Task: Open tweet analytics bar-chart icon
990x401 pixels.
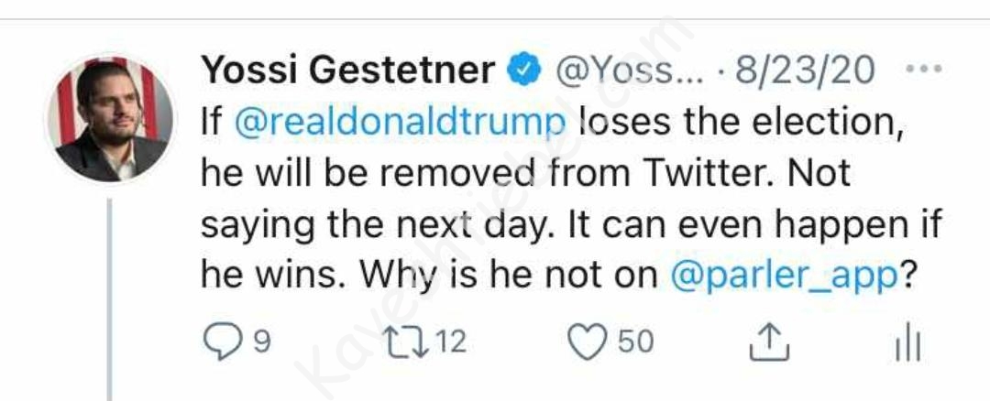Action: click(x=906, y=346)
